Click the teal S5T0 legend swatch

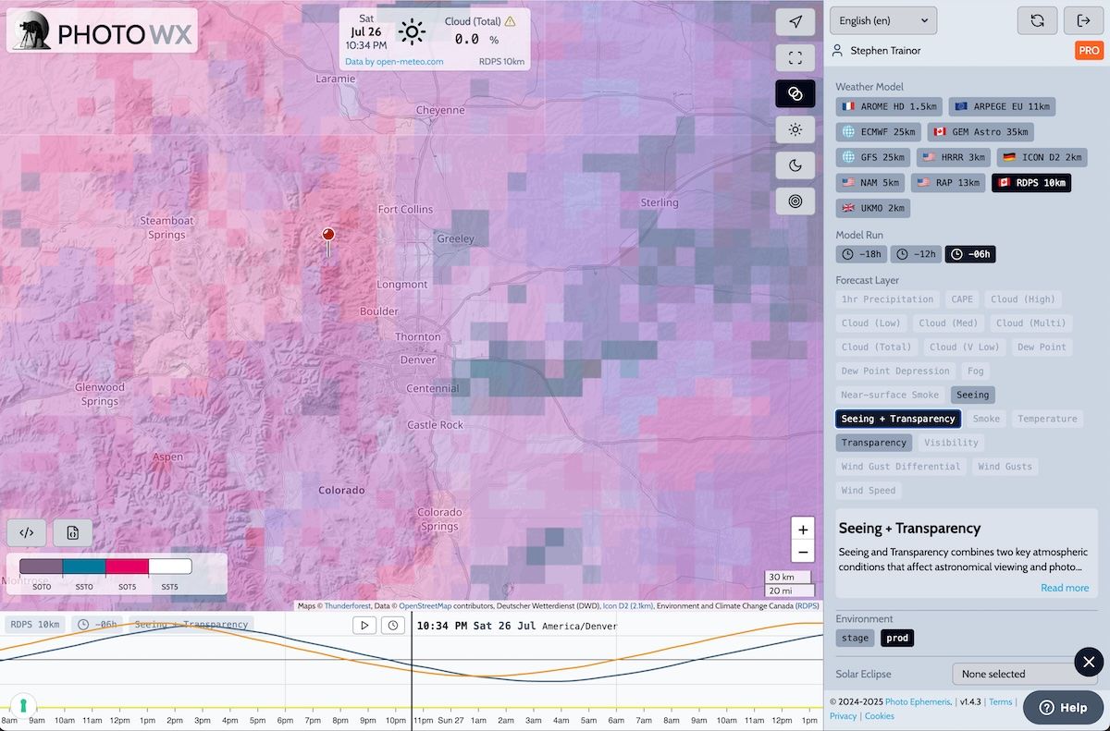tap(84, 567)
